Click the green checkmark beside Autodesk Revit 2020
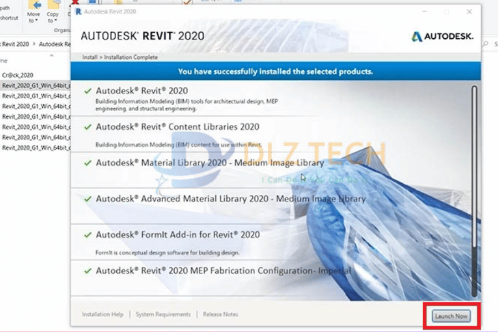 pyautogui.click(x=87, y=91)
